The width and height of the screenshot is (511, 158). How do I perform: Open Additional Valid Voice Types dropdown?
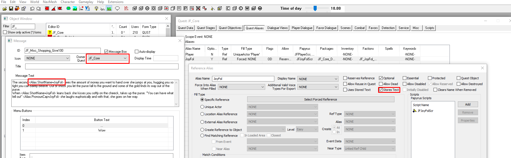coord(318,87)
